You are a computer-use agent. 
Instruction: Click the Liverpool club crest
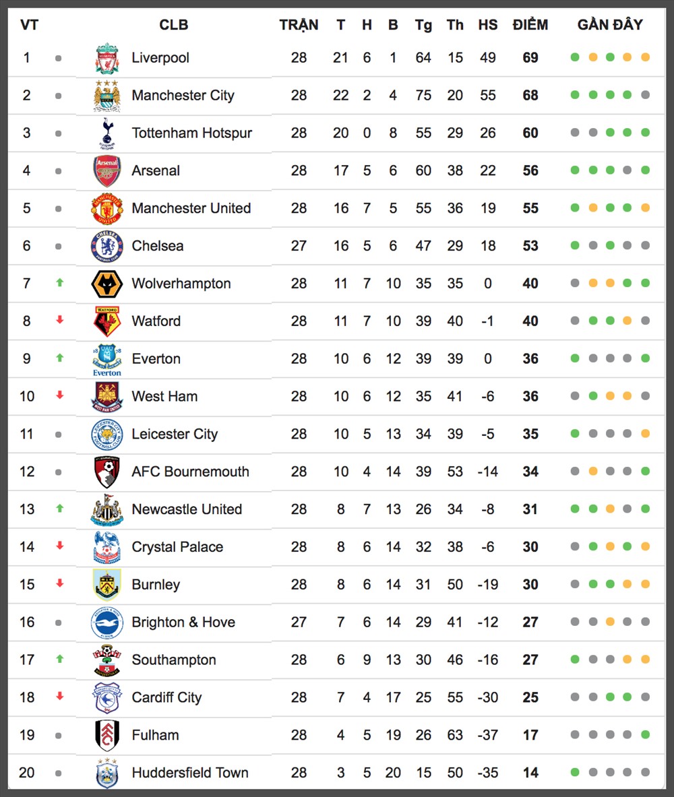(106, 58)
